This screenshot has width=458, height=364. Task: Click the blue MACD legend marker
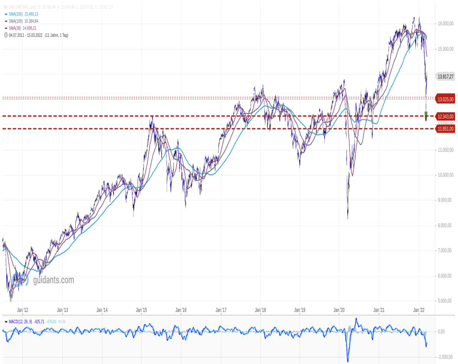[x=6, y=322]
